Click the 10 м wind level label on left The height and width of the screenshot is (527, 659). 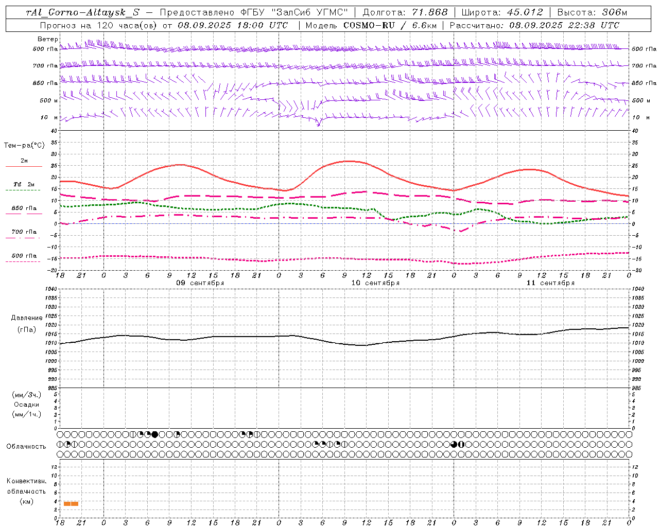49,118
